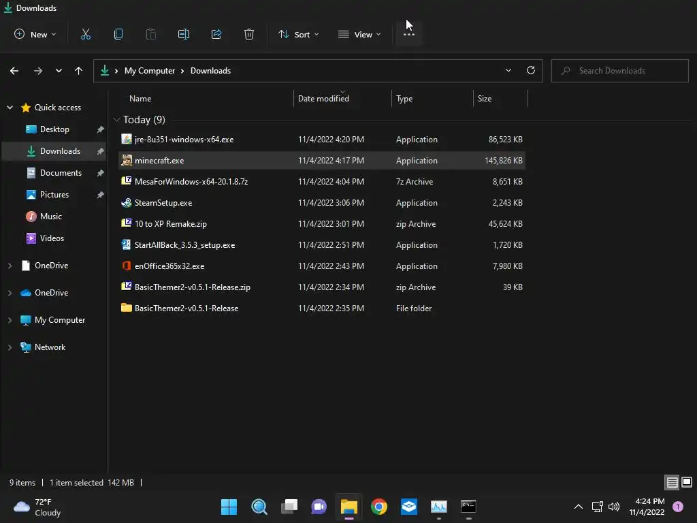Screen dimensions: 697x523
Task: Open the View dropdown menu
Action: pos(359,34)
